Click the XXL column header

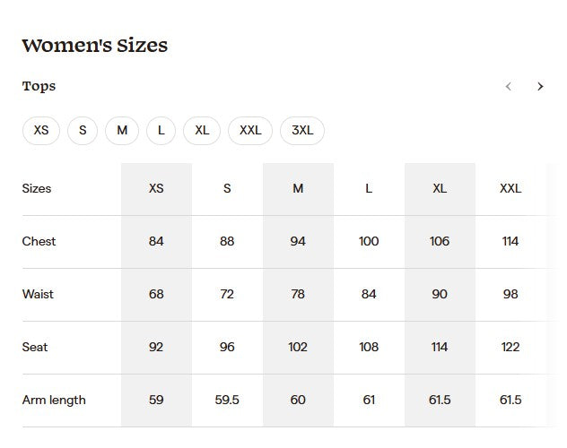pos(510,189)
